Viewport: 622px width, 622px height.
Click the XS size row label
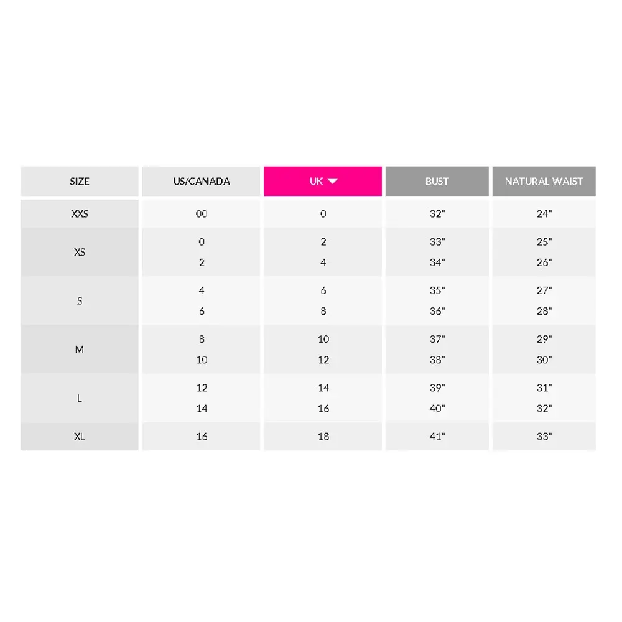pyautogui.click(x=80, y=252)
